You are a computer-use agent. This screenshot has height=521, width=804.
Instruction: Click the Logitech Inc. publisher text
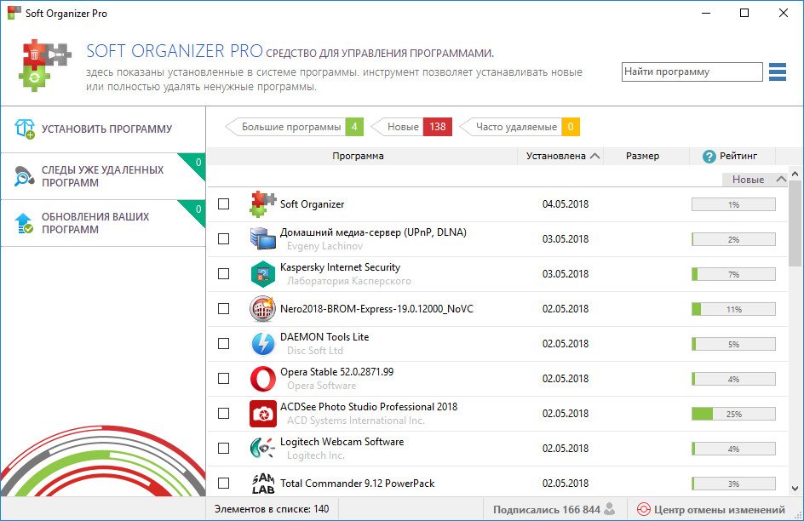(x=315, y=455)
